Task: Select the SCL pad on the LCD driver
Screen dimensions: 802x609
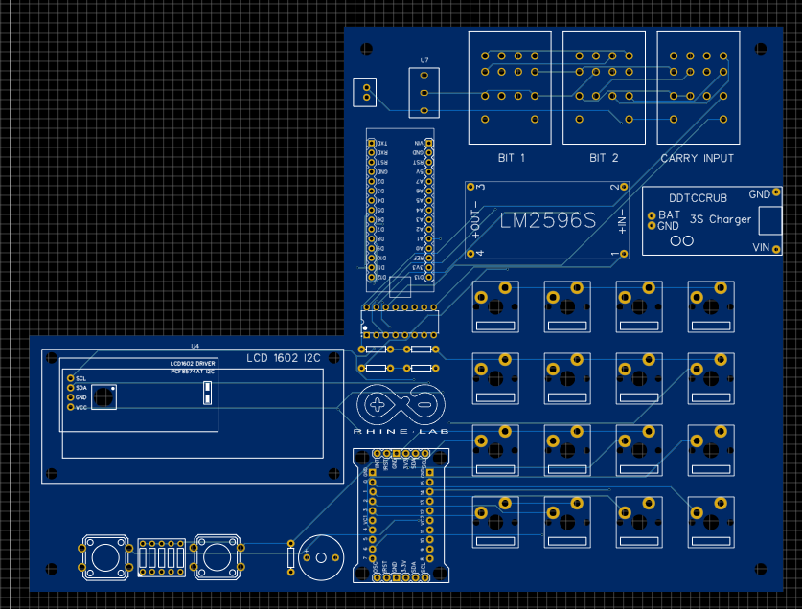Action: click(71, 378)
